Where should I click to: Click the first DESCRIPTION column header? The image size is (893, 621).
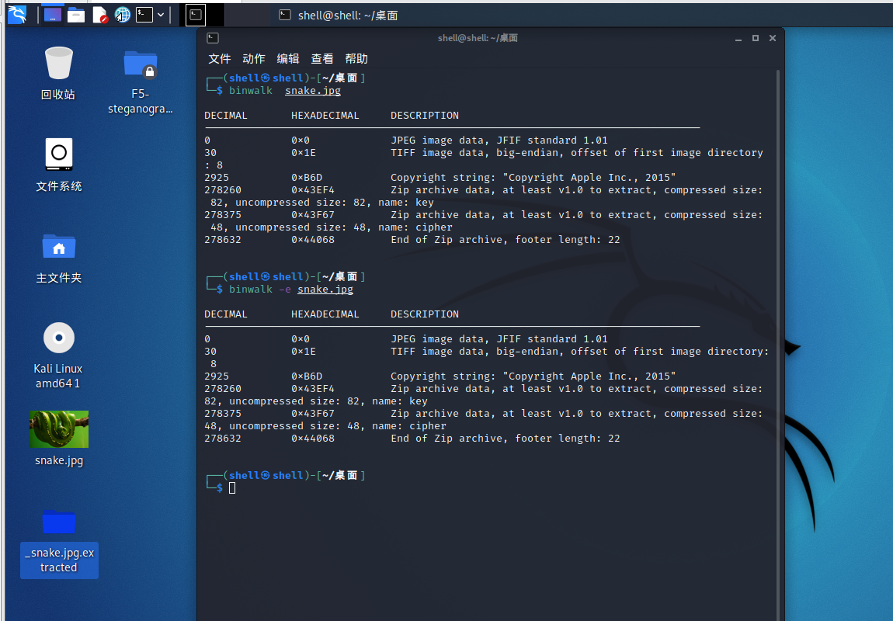click(x=424, y=116)
